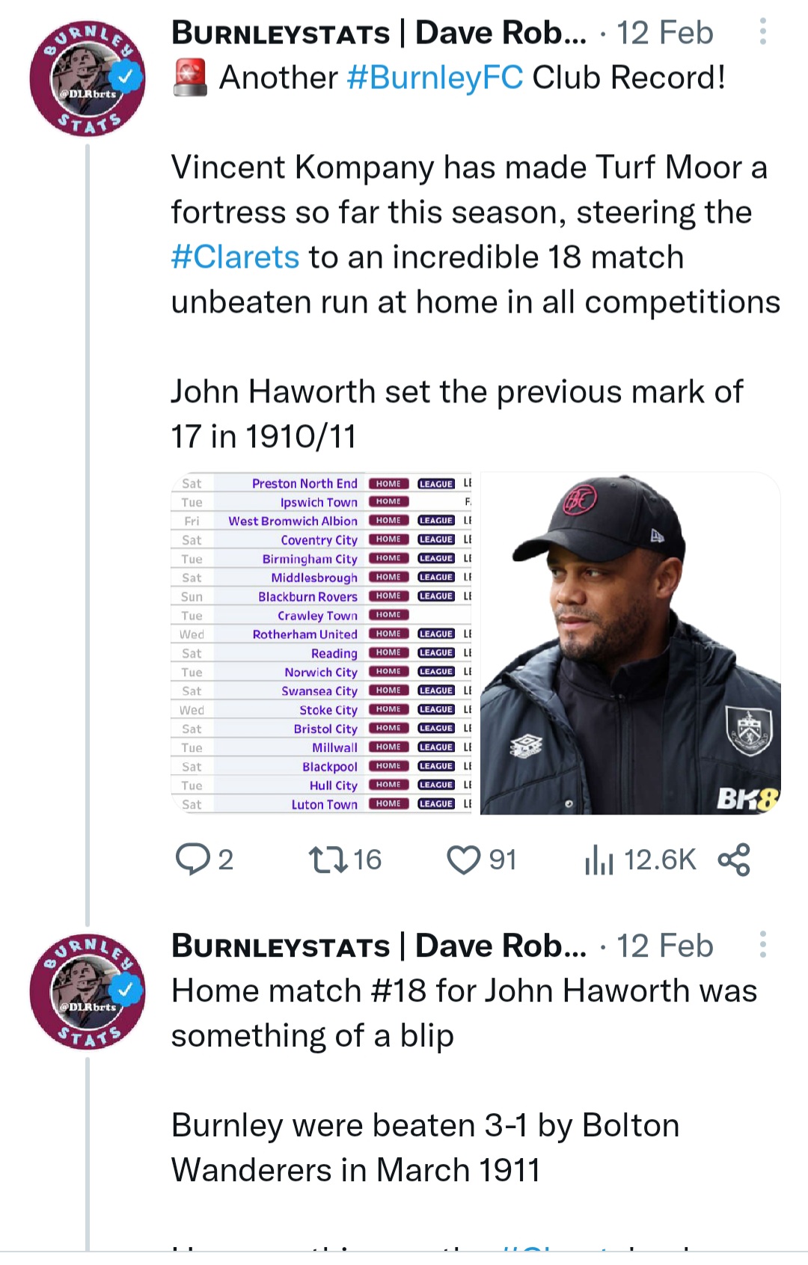808x1265 pixels.
Task: Open the #Clarets hashtag
Action: click(x=236, y=257)
